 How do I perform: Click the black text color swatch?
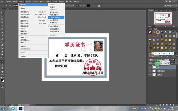tap(88, 6)
